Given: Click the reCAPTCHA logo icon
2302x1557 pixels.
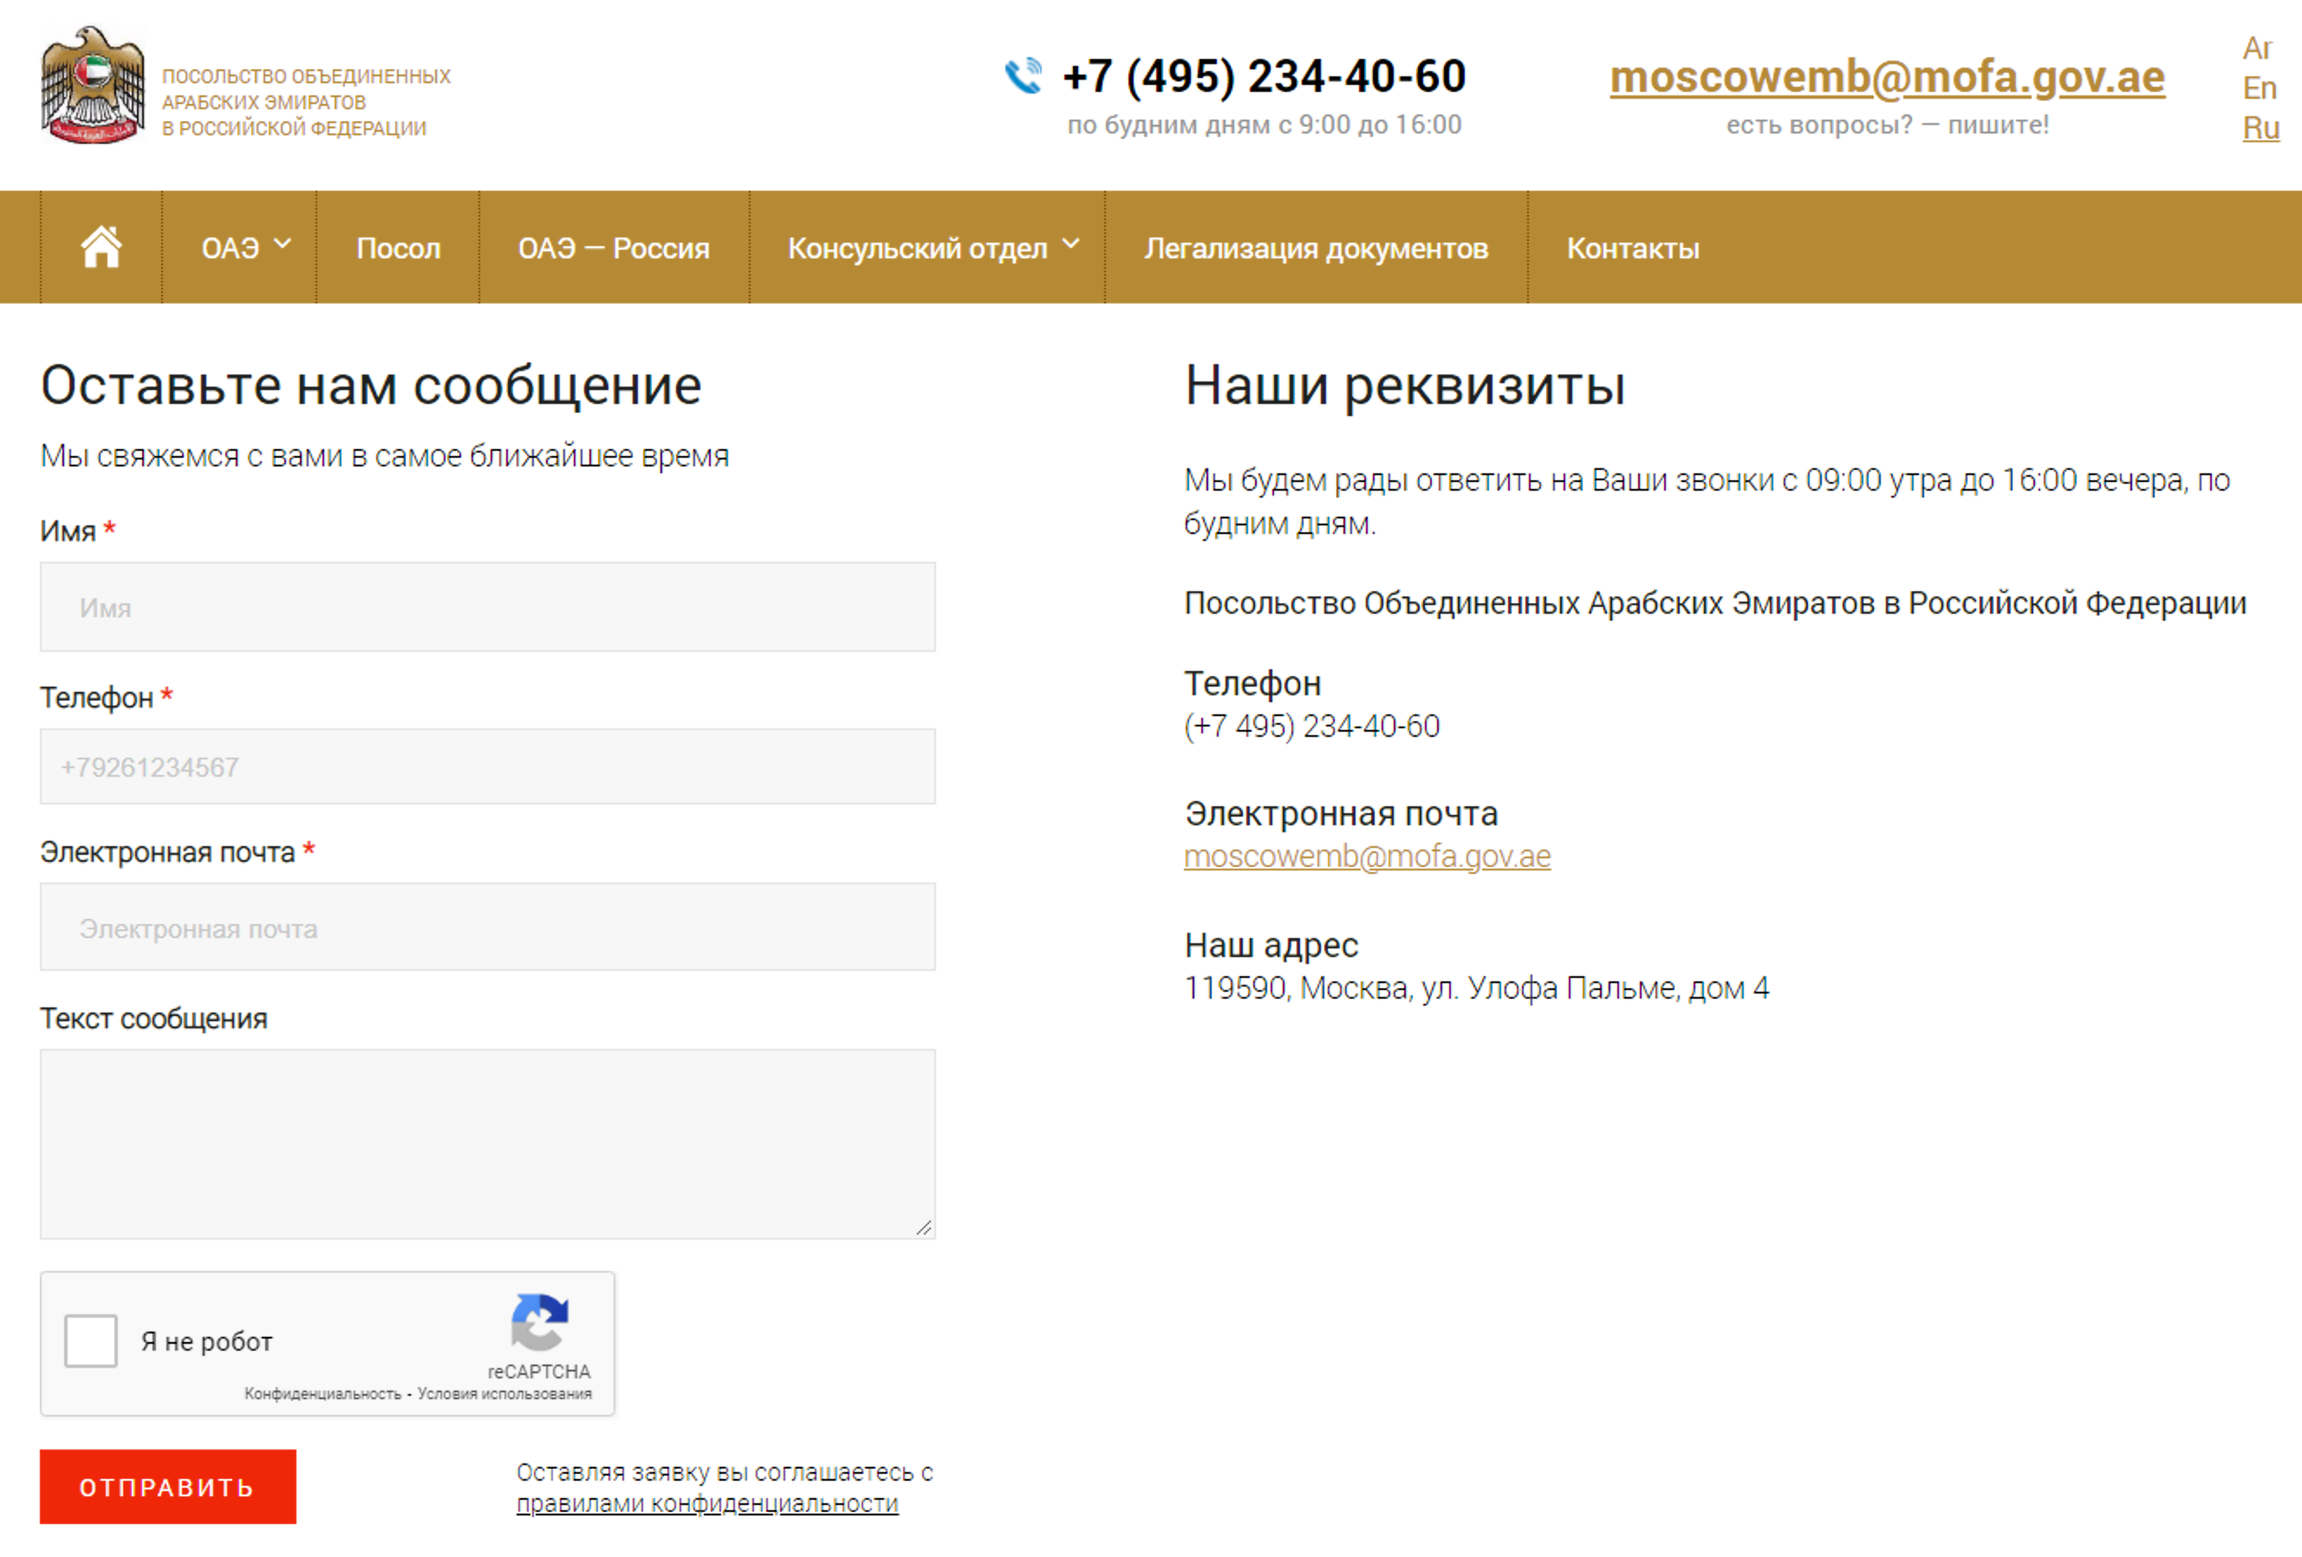Looking at the screenshot, I should [x=540, y=1321].
